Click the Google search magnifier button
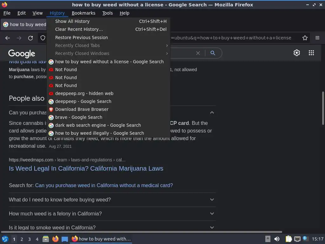 click(x=213, y=53)
